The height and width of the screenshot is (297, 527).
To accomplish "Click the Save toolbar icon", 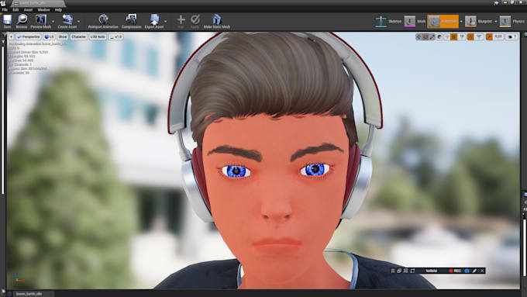I will 8,19.
